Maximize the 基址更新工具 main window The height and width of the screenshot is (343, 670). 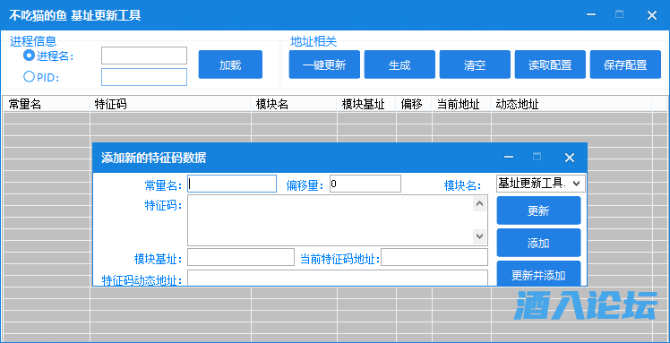pyautogui.click(x=619, y=14)
